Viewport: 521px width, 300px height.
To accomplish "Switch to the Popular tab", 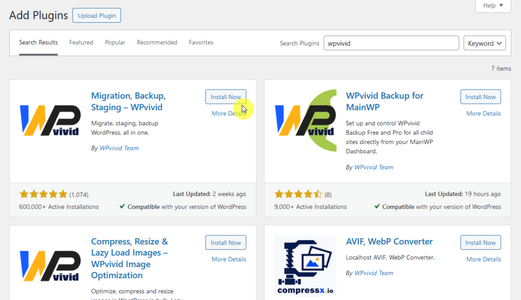I will point(115,43).
